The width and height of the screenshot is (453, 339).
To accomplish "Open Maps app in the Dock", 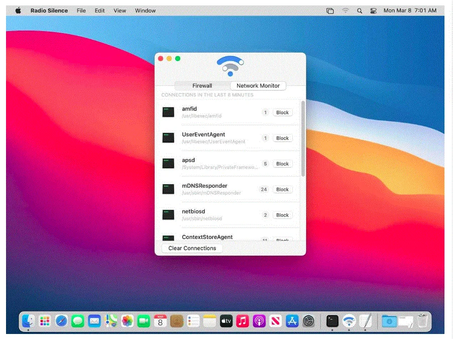I will (111, 321).
